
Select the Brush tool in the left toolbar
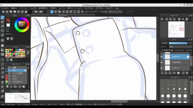2,17
